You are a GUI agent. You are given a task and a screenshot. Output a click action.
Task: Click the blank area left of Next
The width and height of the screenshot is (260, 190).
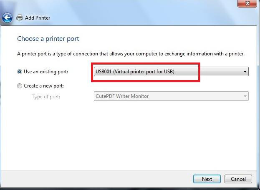tap(104, 179)
